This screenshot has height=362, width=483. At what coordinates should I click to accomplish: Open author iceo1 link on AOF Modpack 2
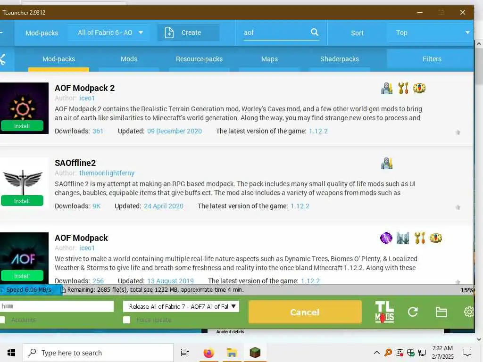tap(87, 98)
